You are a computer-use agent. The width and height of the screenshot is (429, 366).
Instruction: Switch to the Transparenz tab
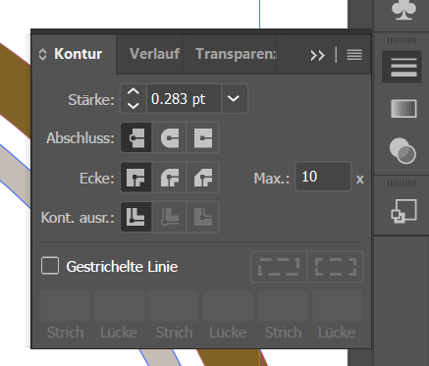coord(236,54)
